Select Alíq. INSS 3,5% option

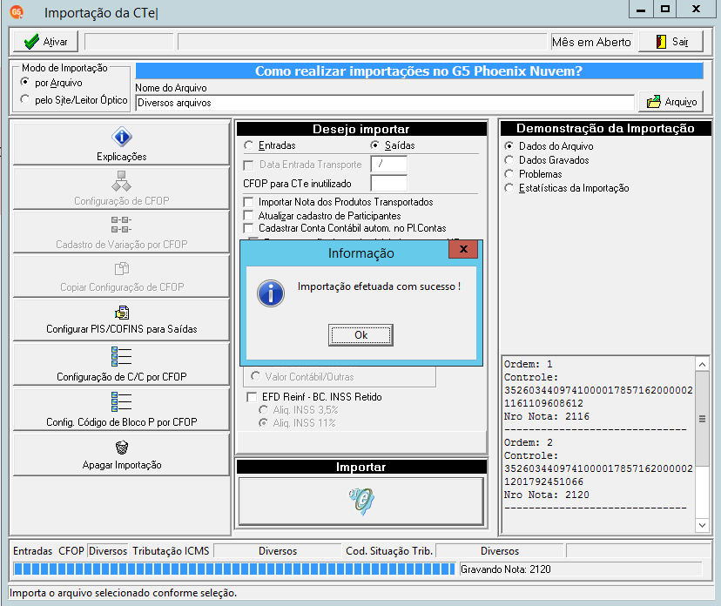click(263, 410)
